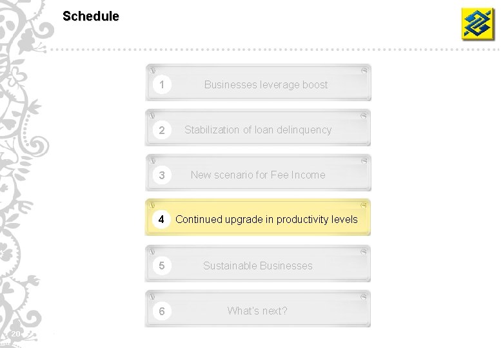Screen dimensions: 503x348
Task: Select the highlighted number 4 badge
Action: [x=162, y=220]
